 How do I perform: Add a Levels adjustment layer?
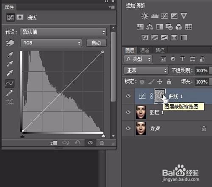point(155,16)
